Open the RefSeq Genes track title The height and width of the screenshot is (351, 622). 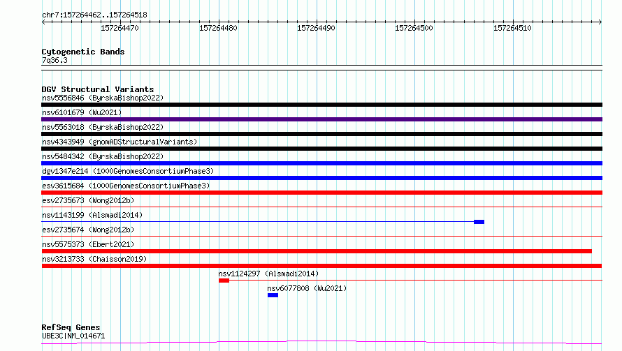coord(71,328)
